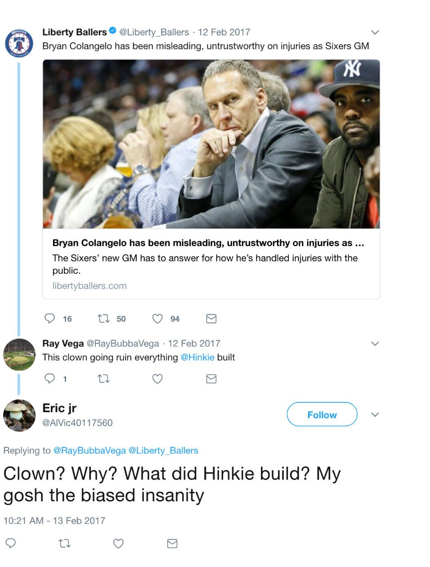Retweet Eric jr's tweet
This screenshot has width=430, height=567.
click(65, 544)
